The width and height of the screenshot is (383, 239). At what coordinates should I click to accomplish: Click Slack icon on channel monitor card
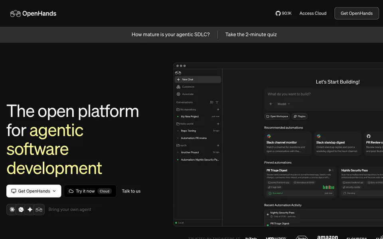coord(269,136)
